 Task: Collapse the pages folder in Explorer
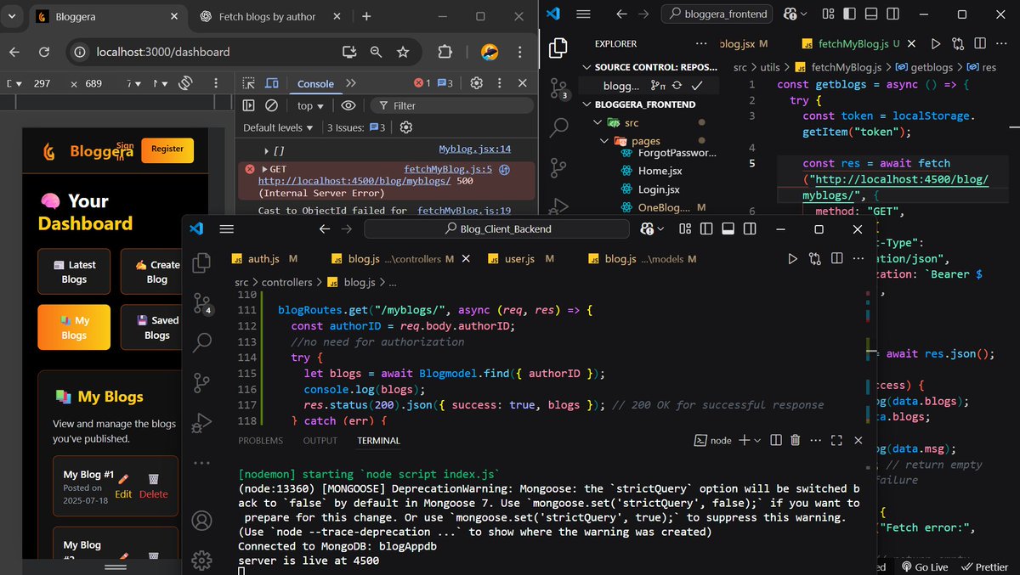point(604,141)
